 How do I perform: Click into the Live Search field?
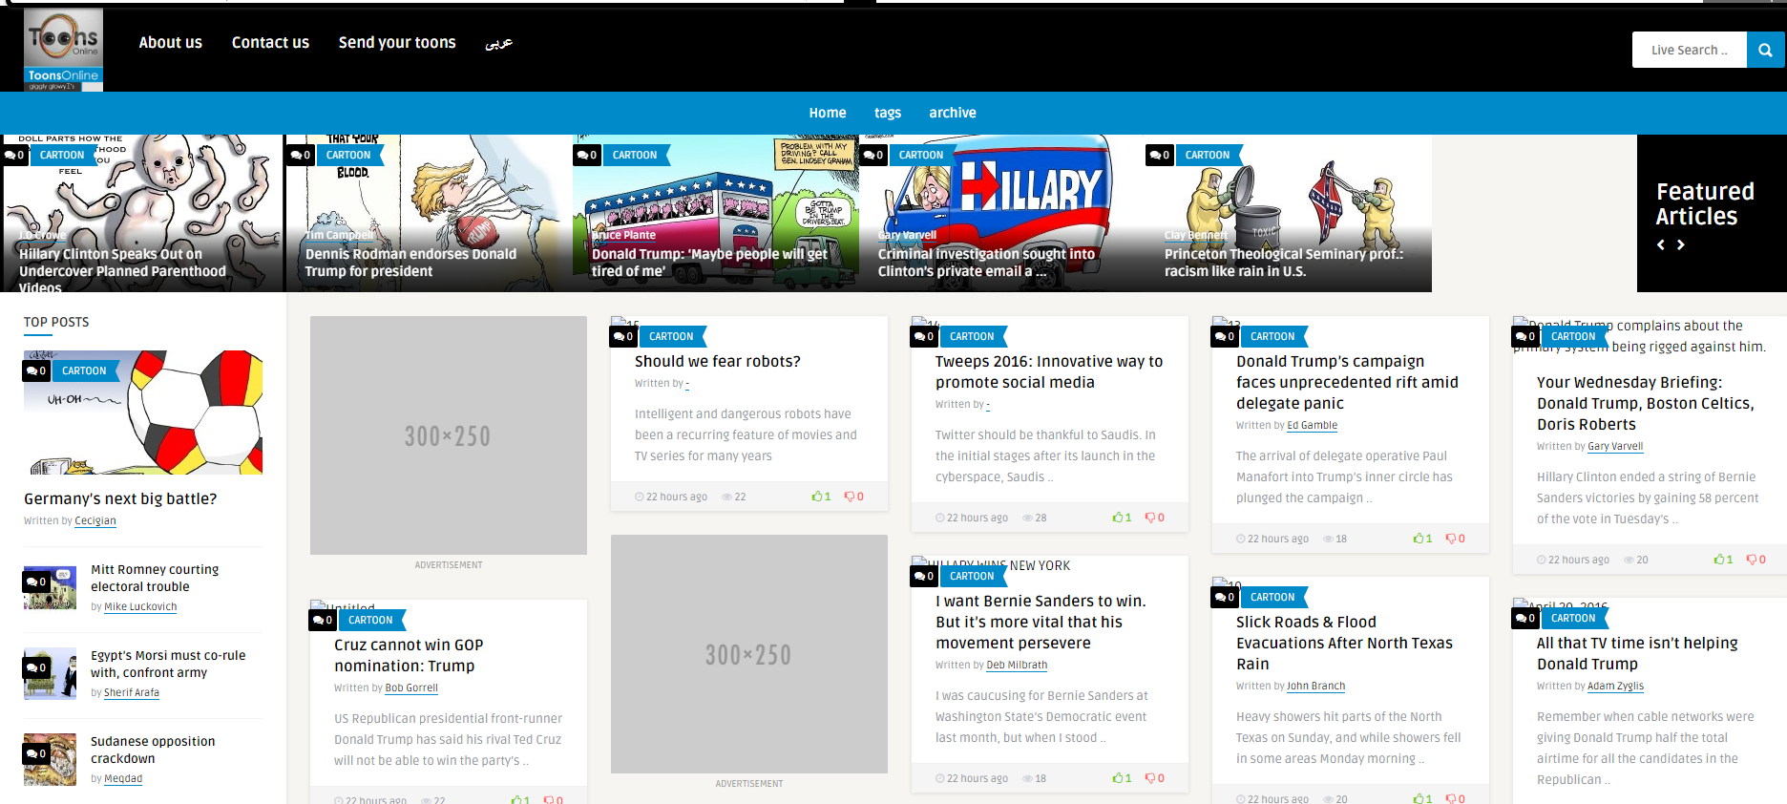(x=1689, y=50)
